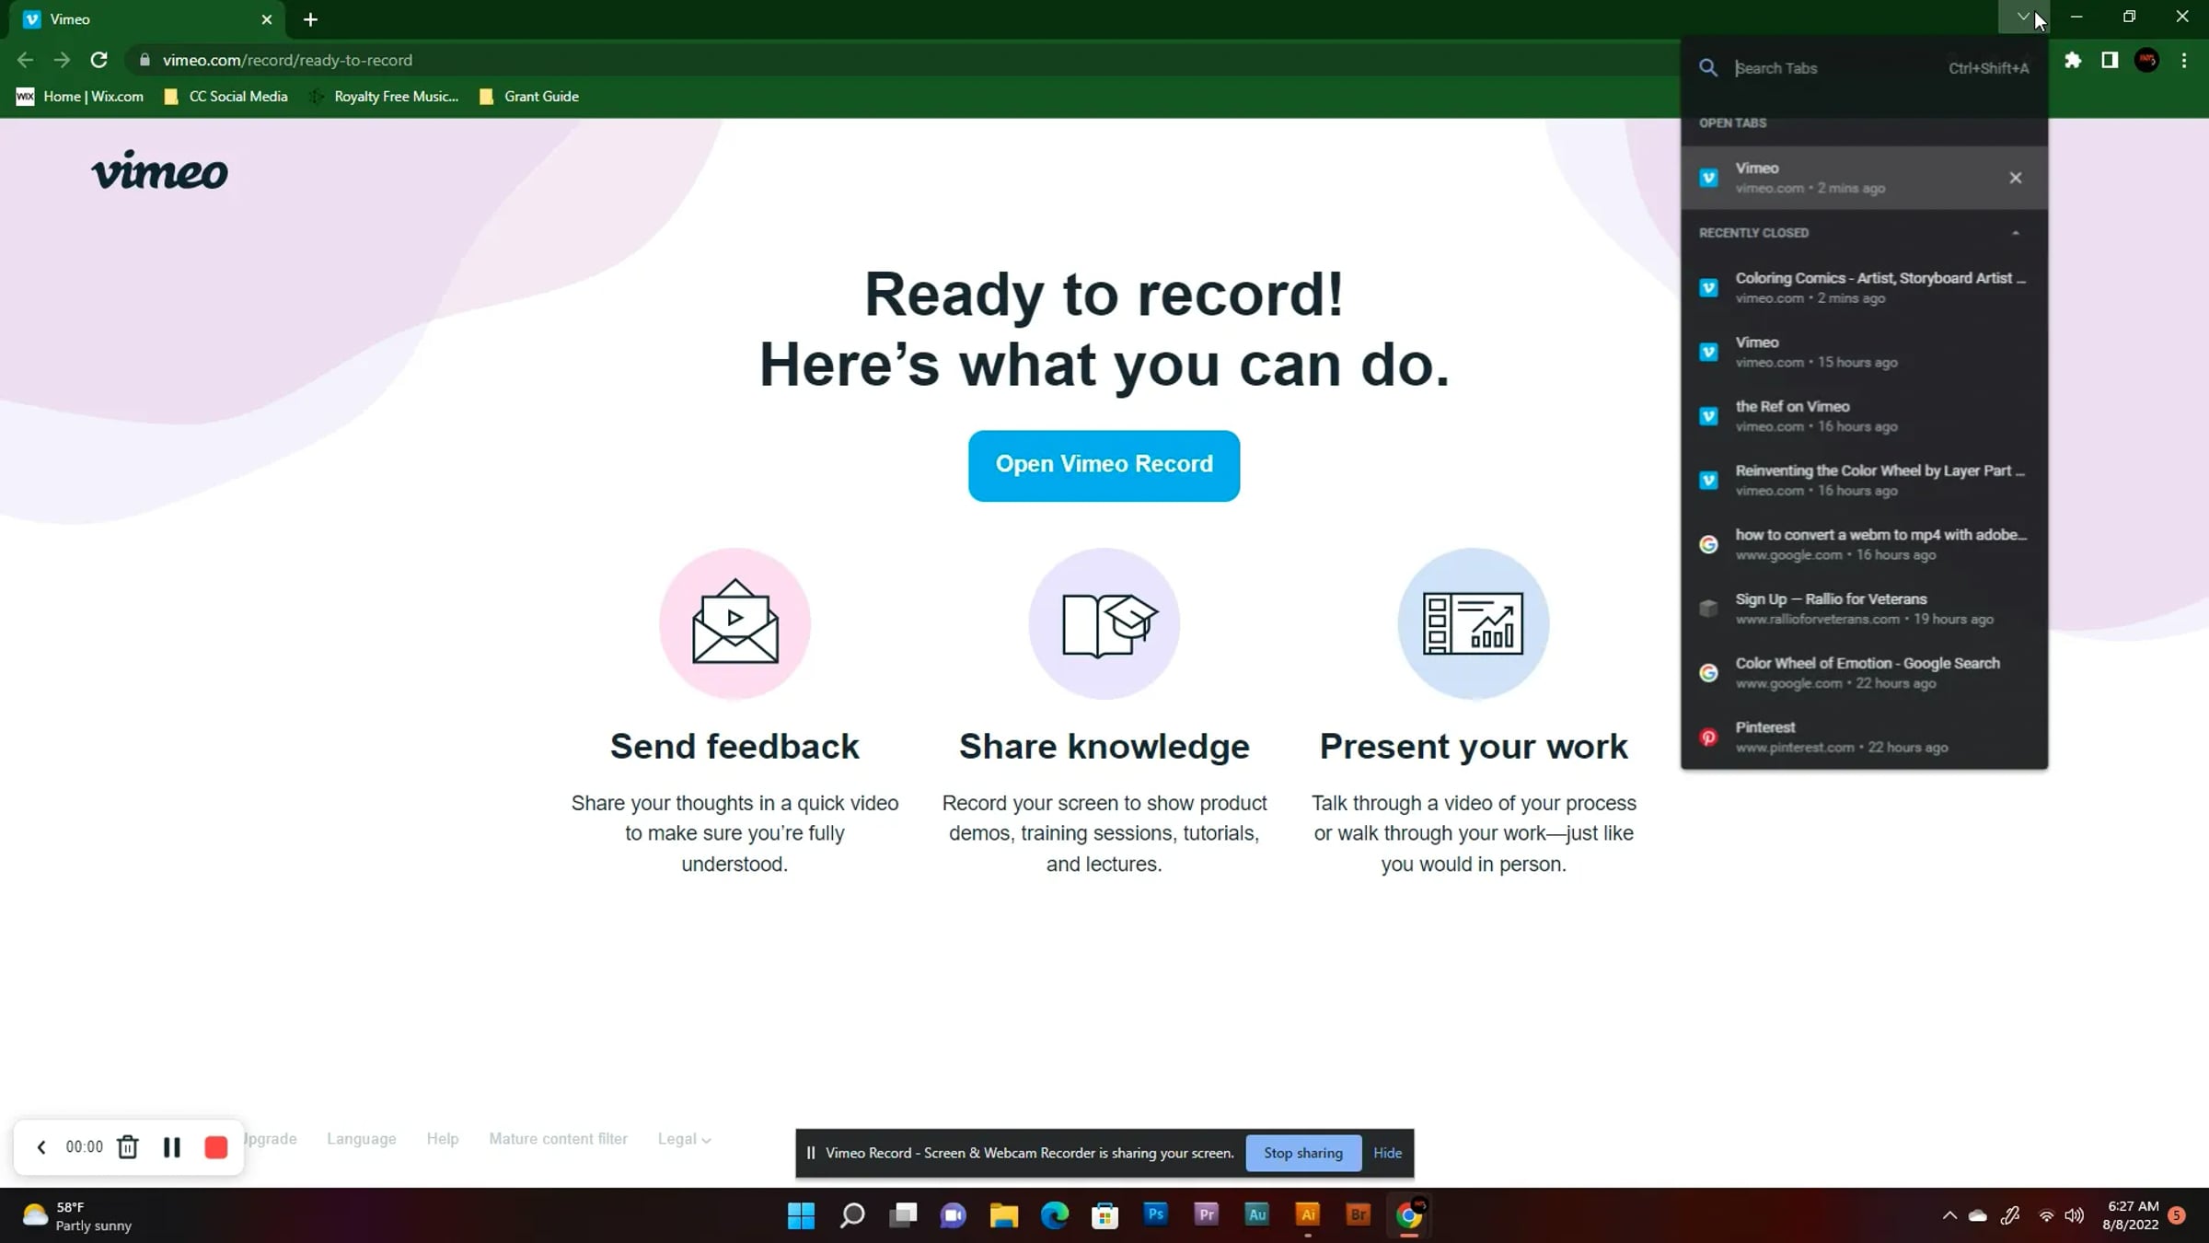Expand the Legal footer dropdown
The image size is (2209, 1243).
click(x=684, y=1139)
